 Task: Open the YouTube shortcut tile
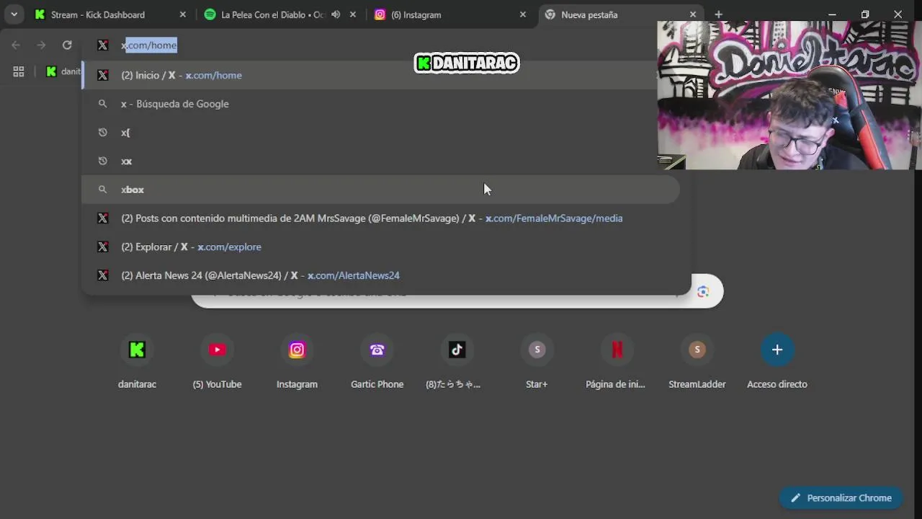[217, 363]
